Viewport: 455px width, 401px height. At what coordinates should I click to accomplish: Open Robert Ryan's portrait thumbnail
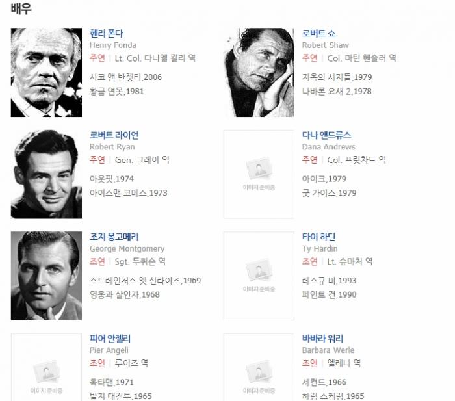[46, 174]
